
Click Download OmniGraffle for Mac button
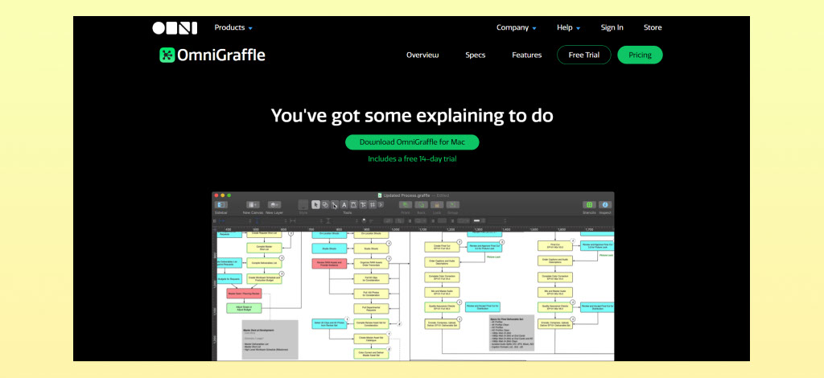pyautogui.click(x=412, y=142)
